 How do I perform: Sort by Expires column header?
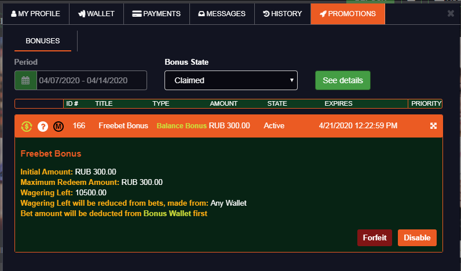(338, 104)
